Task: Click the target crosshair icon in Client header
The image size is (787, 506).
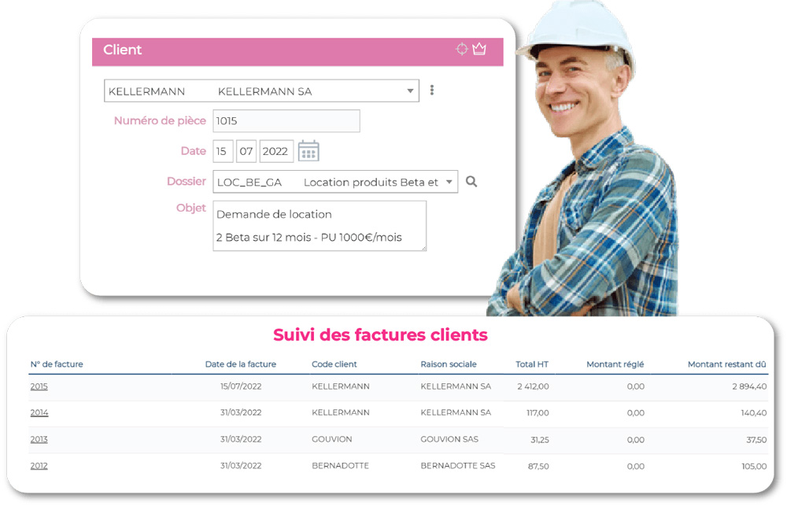Action: pos(462,49)
